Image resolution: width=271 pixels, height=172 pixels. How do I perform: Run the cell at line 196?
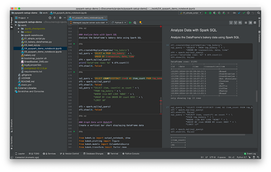point(74,131)
